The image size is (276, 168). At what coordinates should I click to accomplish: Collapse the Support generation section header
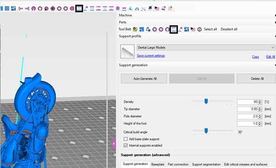(x=197, y=65)
